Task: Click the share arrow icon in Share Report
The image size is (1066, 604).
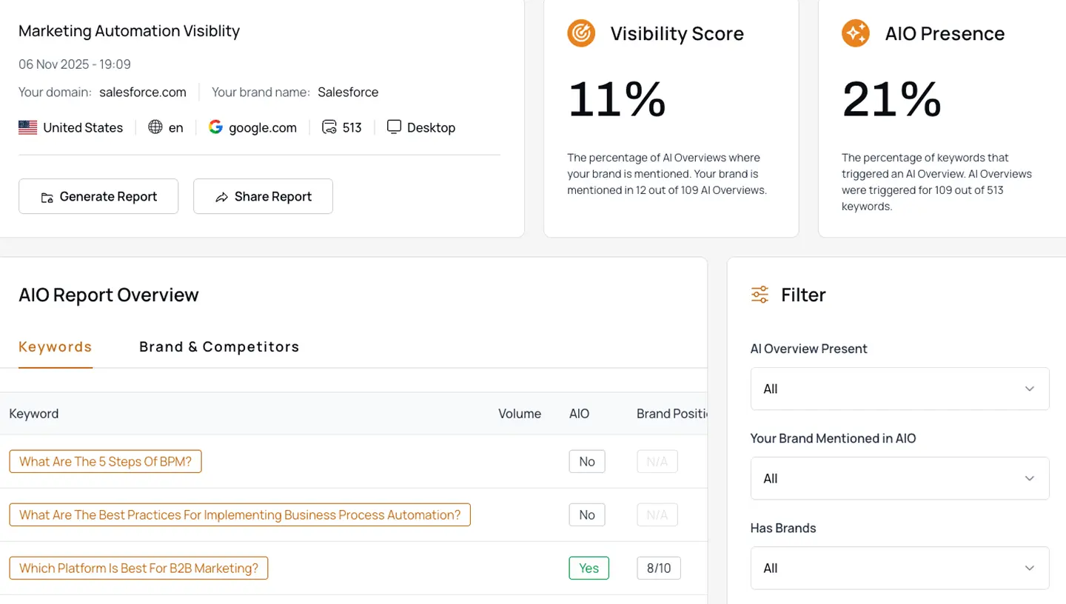Action: point(221,197)
